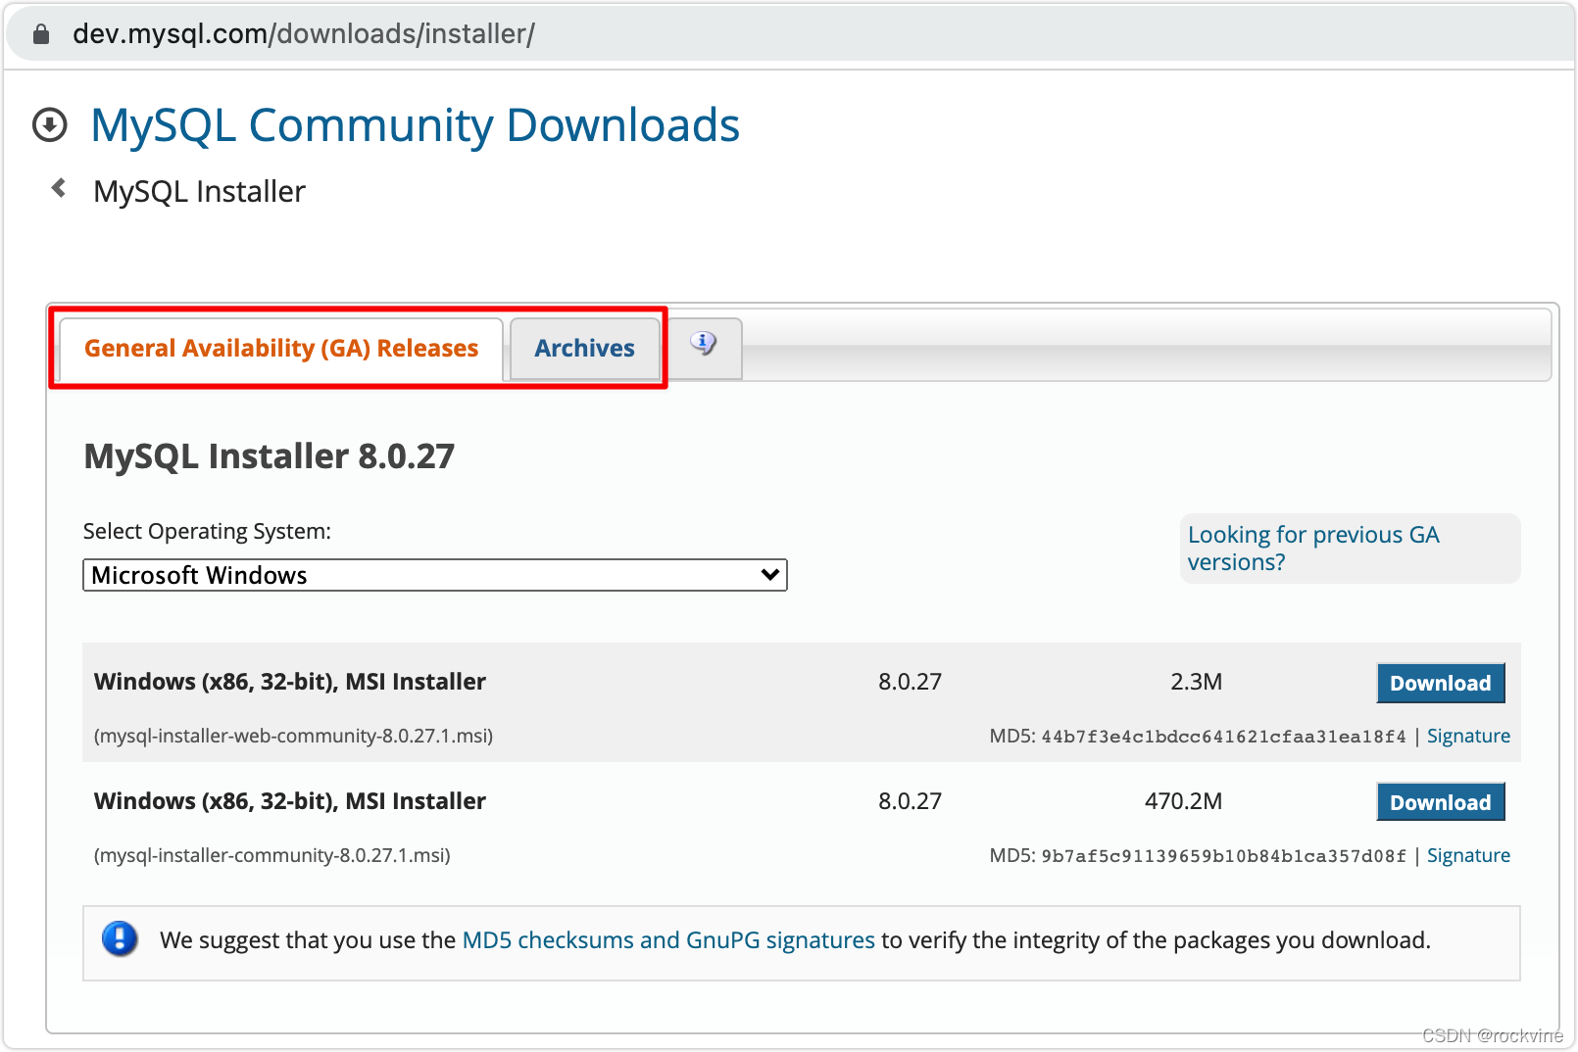The height and width of the screenshot is (1052, 1578).
Task: Click the 2.3M file size value
Action: pos(1197,682)
